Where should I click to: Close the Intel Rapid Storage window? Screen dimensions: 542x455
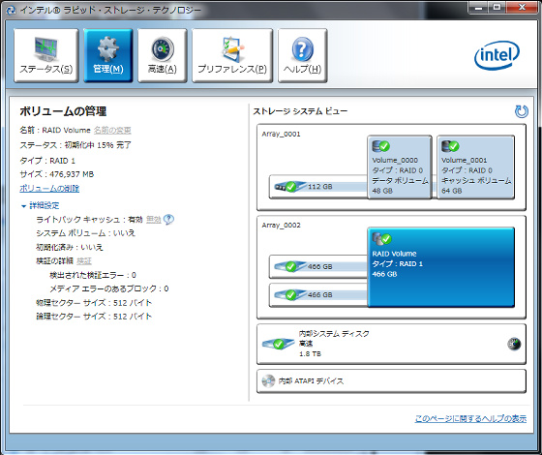pyautogui.click(x=522, y=8)
